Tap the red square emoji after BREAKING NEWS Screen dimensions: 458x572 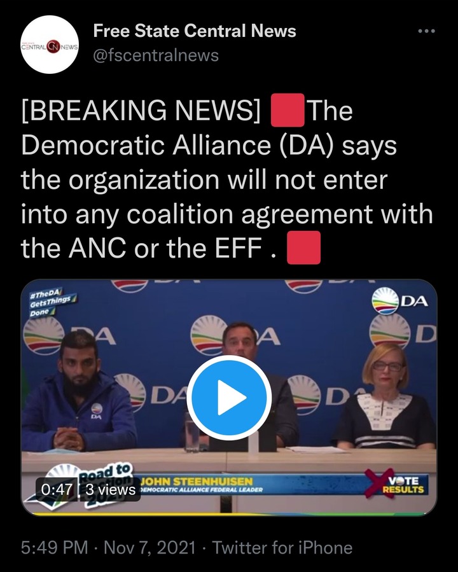(288, 110)
